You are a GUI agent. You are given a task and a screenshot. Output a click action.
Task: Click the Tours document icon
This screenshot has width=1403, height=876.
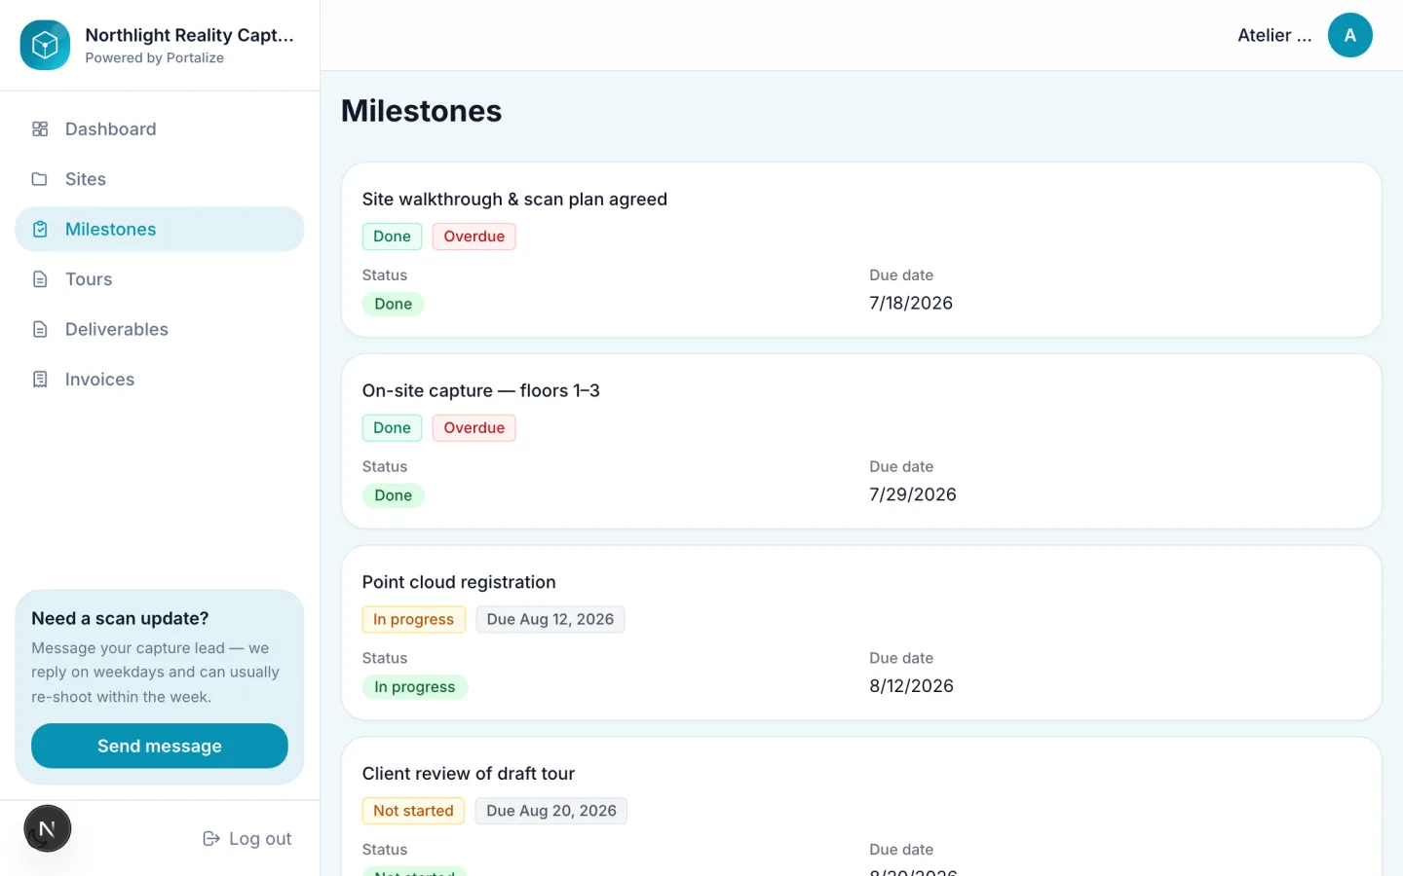click(40, 279)
